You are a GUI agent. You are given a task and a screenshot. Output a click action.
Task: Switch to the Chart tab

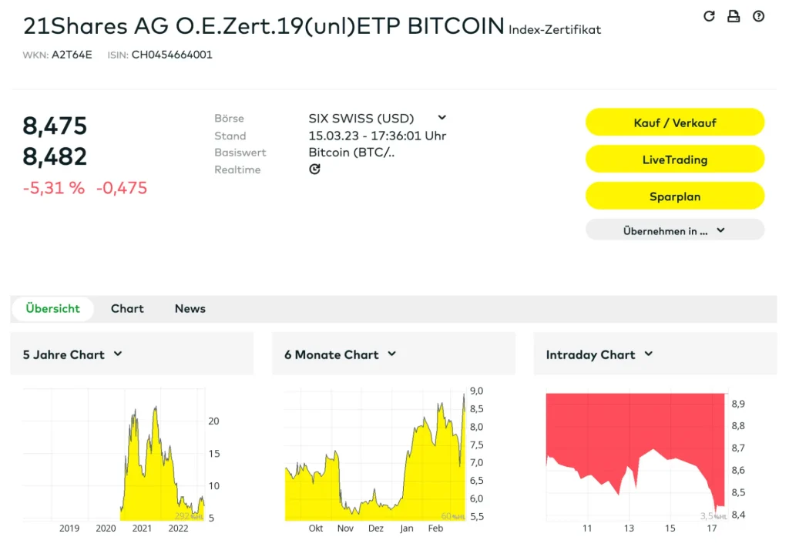coord(127,309)
